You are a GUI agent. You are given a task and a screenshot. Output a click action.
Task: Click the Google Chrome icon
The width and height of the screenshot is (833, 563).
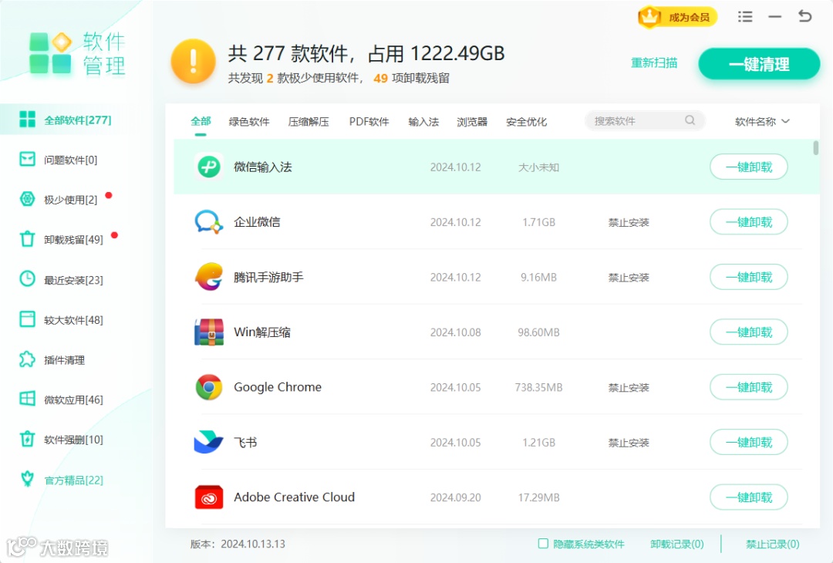209,387
